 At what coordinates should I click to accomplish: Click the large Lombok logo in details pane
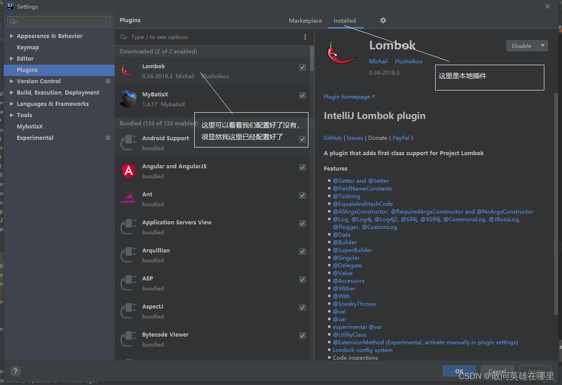click(342, 52)
